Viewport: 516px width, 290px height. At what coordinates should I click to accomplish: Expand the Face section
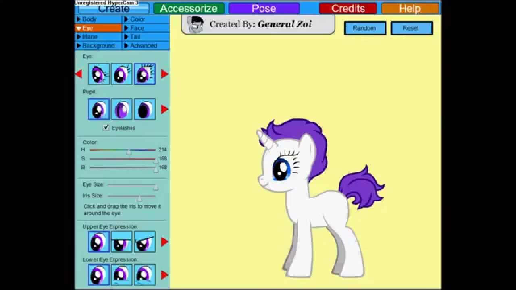146,28
